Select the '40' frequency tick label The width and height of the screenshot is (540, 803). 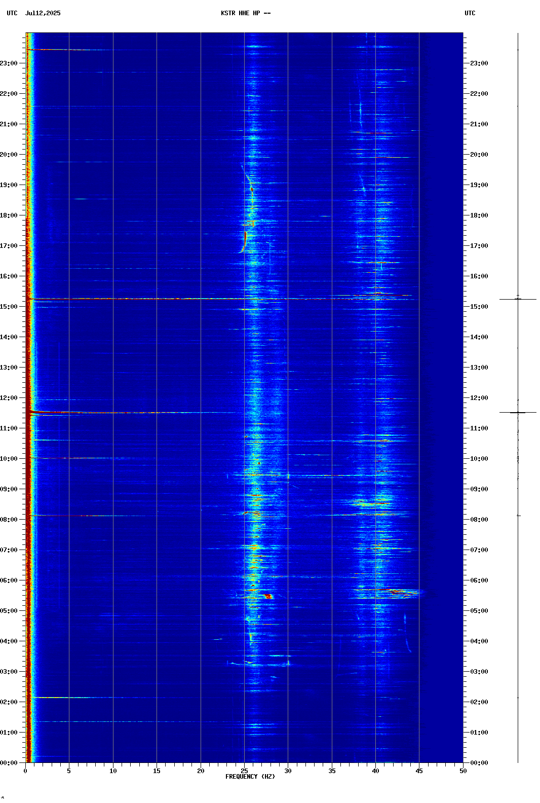point(375,771)
